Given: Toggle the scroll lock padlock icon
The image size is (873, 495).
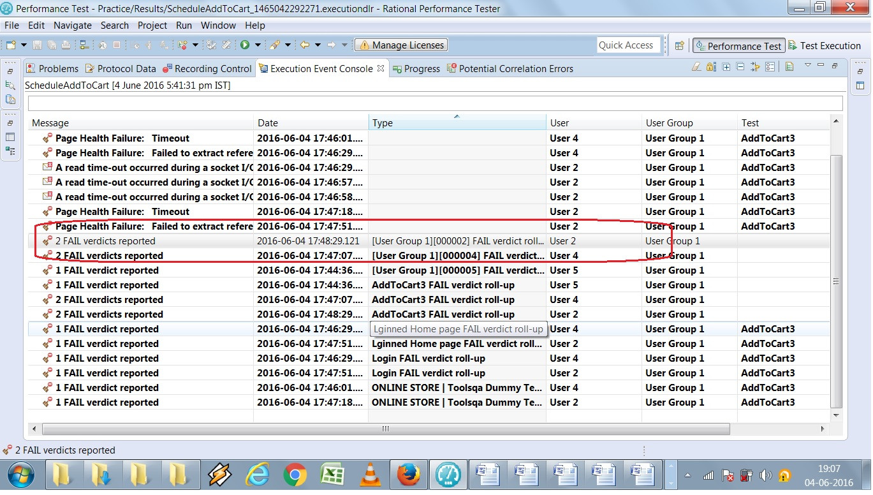Looking at the screenshot, I should (711, 66).
